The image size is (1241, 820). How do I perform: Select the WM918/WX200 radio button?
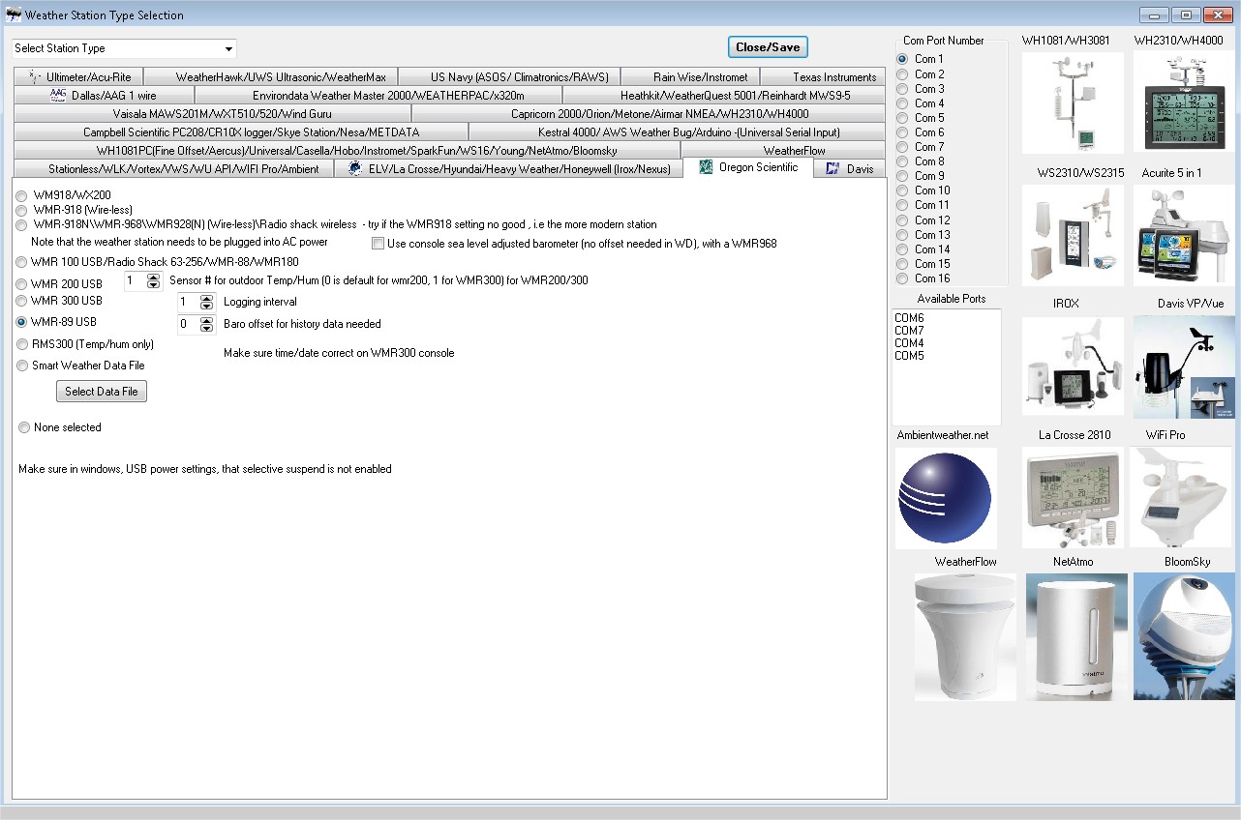22,195
